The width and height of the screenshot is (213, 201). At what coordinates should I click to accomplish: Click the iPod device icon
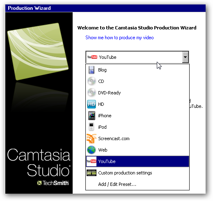[92, 127]
